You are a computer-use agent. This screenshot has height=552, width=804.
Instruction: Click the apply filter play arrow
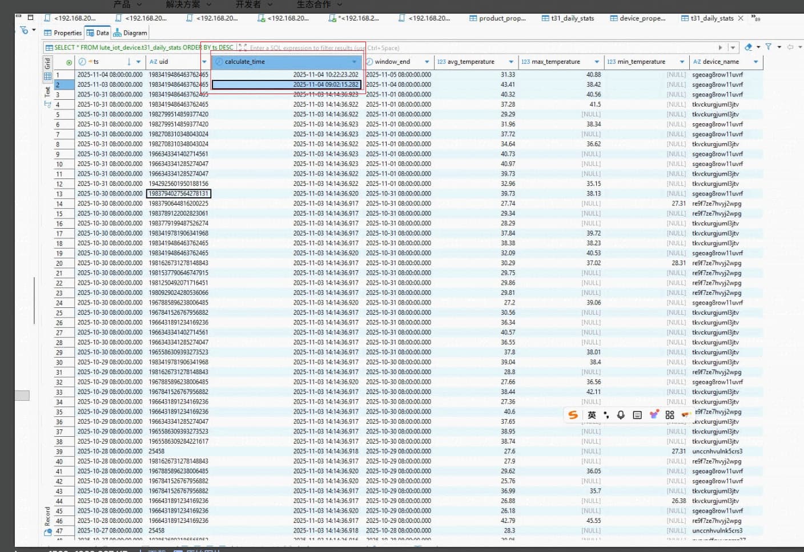point(720,48)
